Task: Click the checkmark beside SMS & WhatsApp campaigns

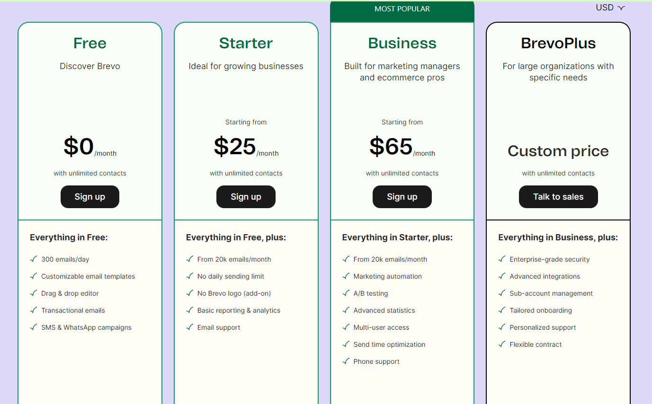Action: 34,327
